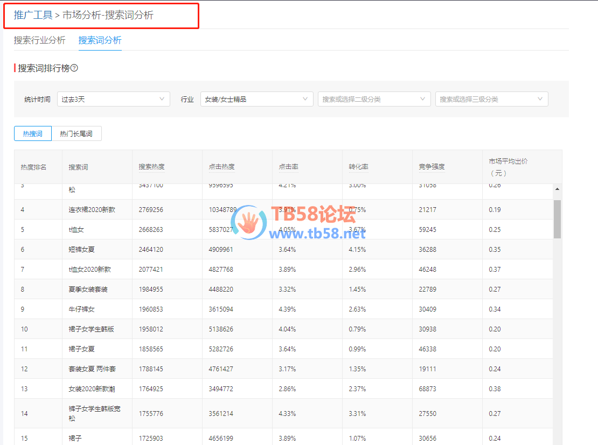Switch to the 搜索行业分析 tab
This screenshot has width=598, height=445.
(x=40, y=40)
